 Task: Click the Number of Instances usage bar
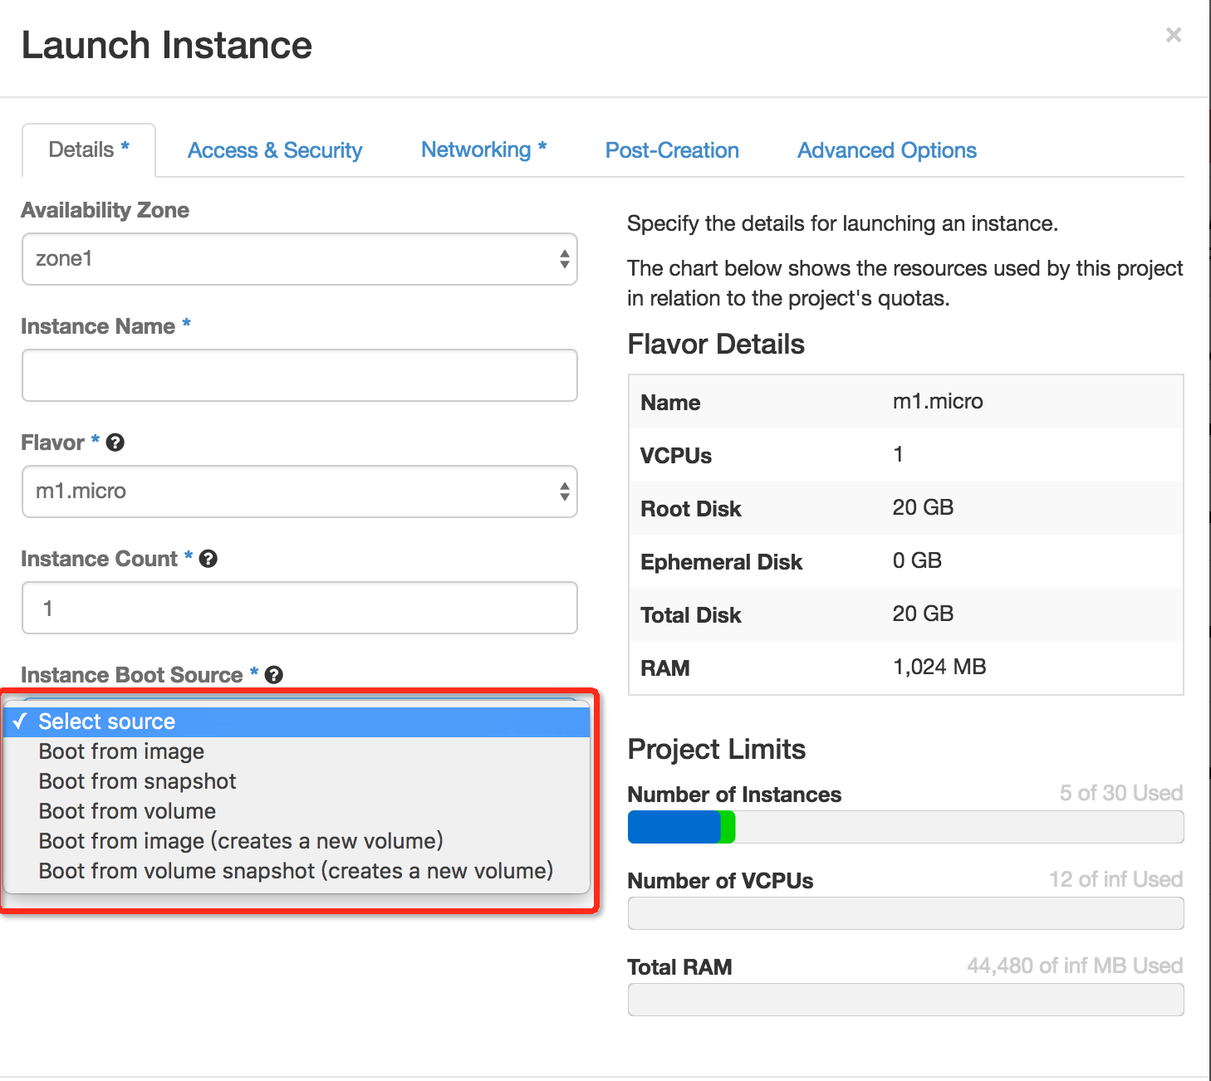pyautogui.click(x=905, y=827)
